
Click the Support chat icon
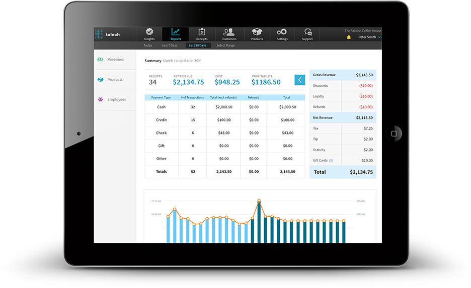307,32
